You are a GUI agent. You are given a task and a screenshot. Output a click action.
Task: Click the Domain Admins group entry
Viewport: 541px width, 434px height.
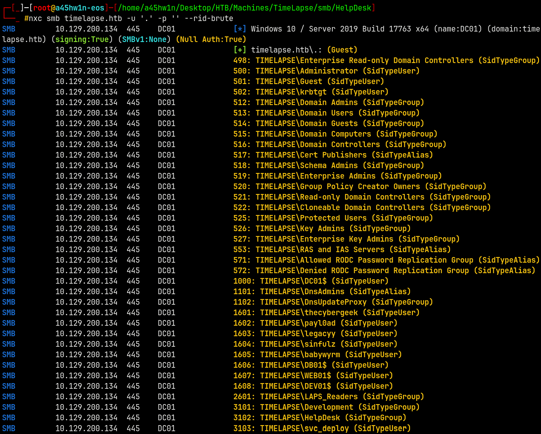click(328, 103)
